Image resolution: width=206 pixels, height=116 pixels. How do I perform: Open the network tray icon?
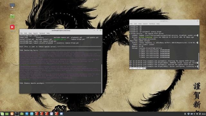coord(194,114)
